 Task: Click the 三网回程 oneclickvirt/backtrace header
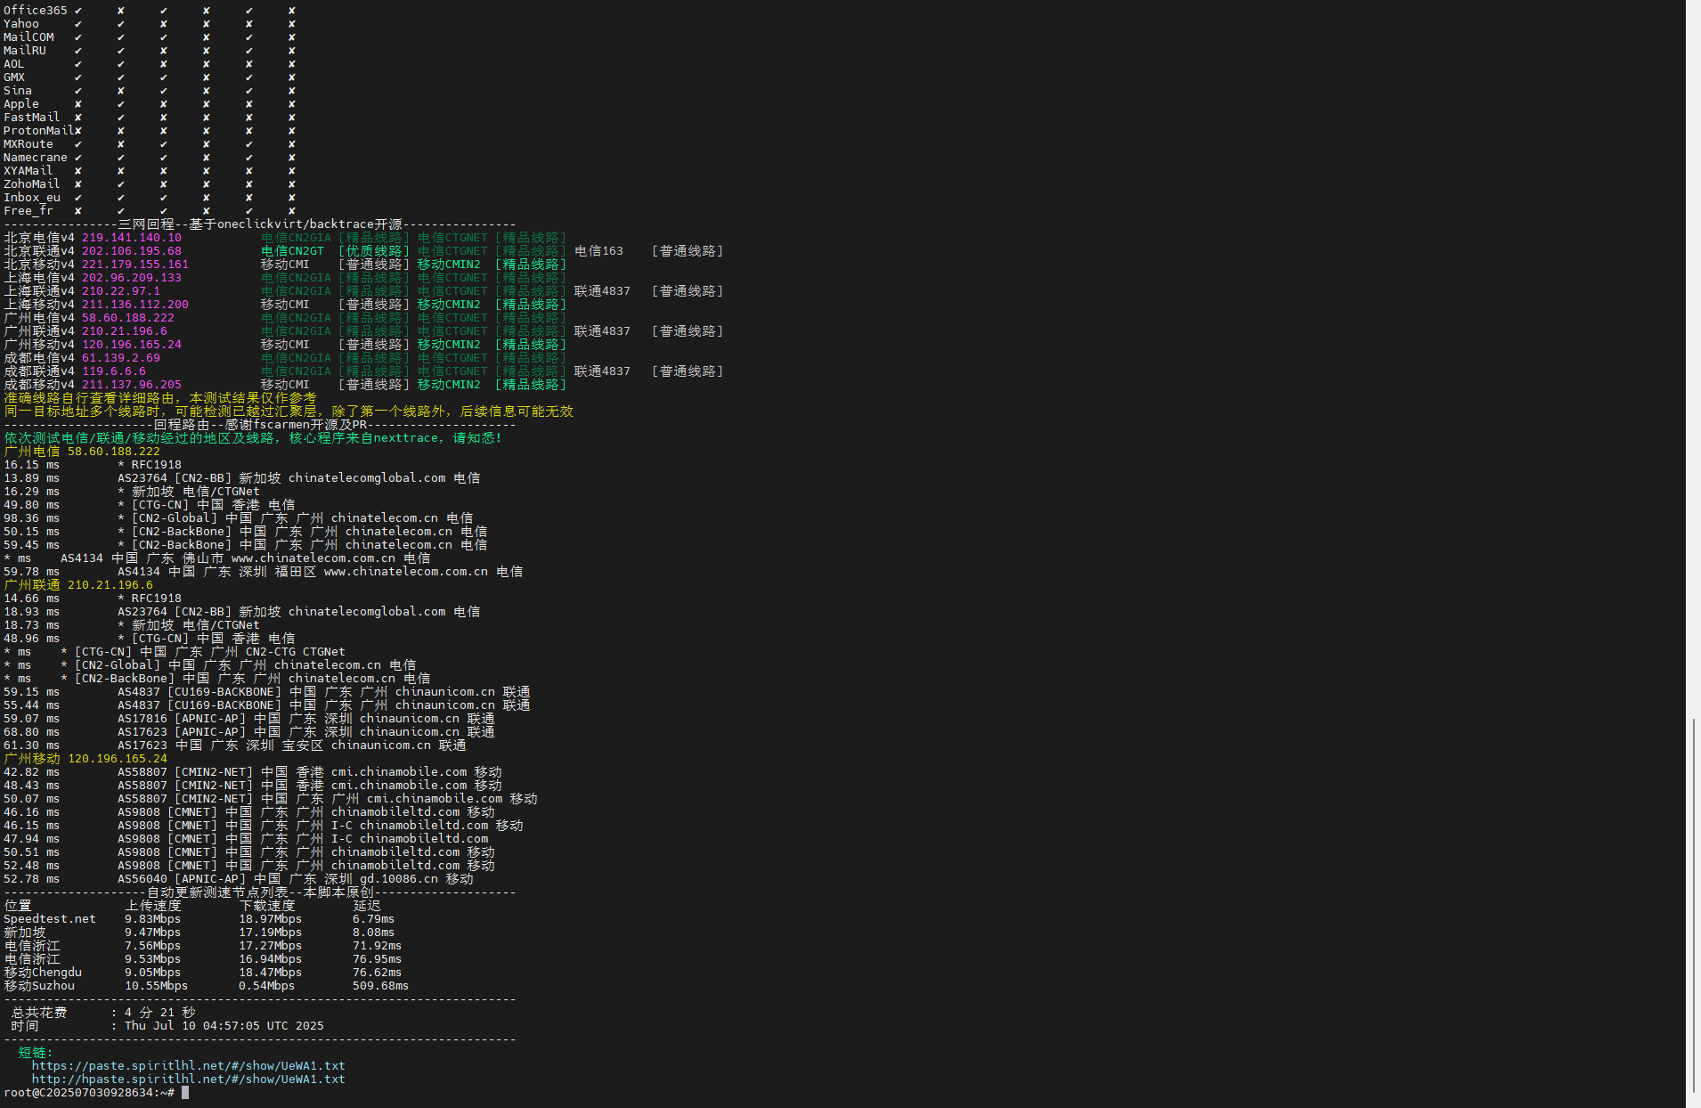[x=260, y=224]
